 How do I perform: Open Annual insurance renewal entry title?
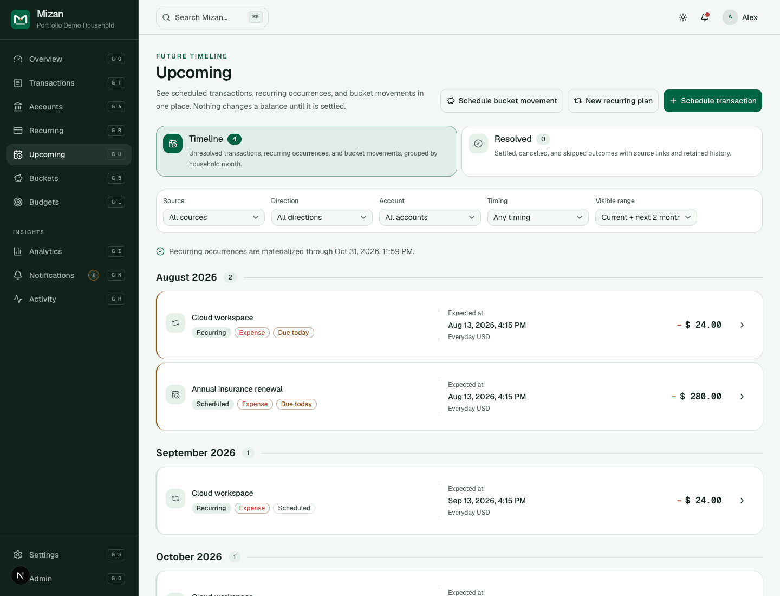coord(237,389)
